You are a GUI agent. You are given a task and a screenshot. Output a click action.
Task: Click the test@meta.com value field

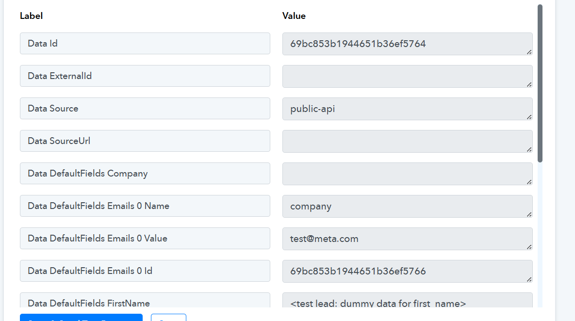pos(407,239)
